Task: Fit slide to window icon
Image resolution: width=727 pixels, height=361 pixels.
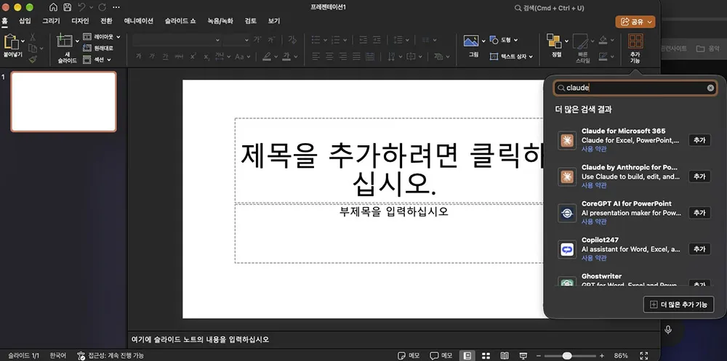Action: [643, 355]
